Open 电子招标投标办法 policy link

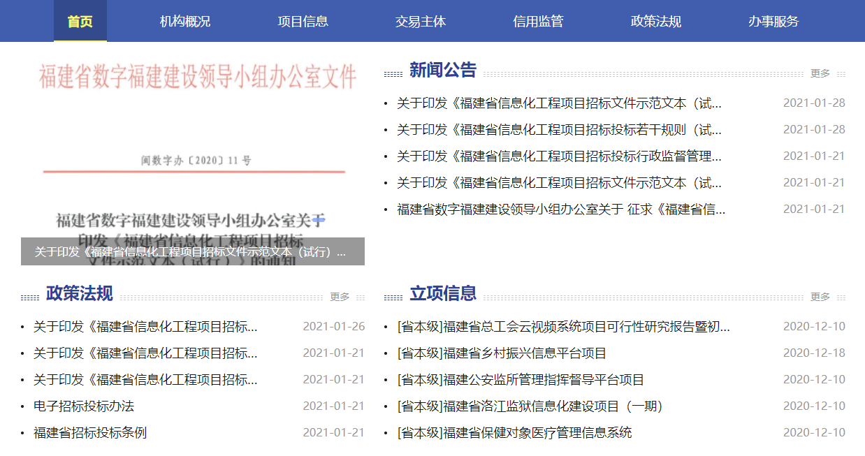(84, 406)
